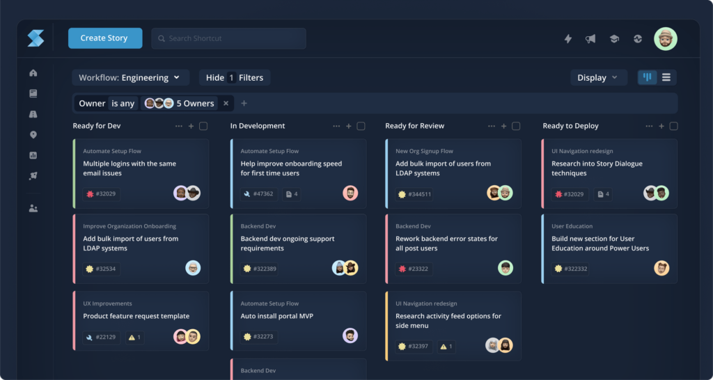Open the Roadmap road icon in the sidebar
This screenshot has height=380, width=713.
coord(33,114)
